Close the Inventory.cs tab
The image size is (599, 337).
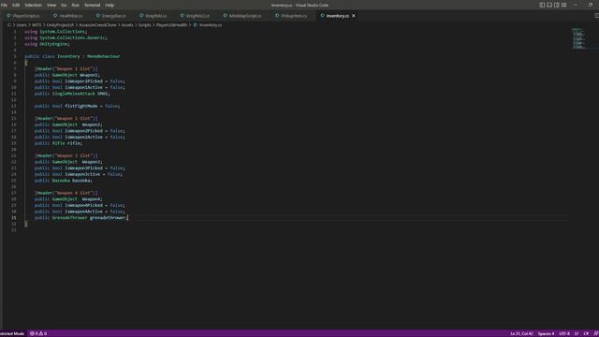click(354, 16)
